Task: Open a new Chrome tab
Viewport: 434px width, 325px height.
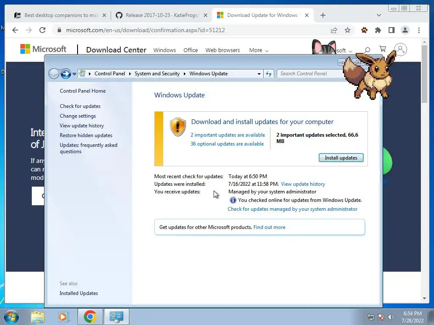Action: click(x=323, y=15)
